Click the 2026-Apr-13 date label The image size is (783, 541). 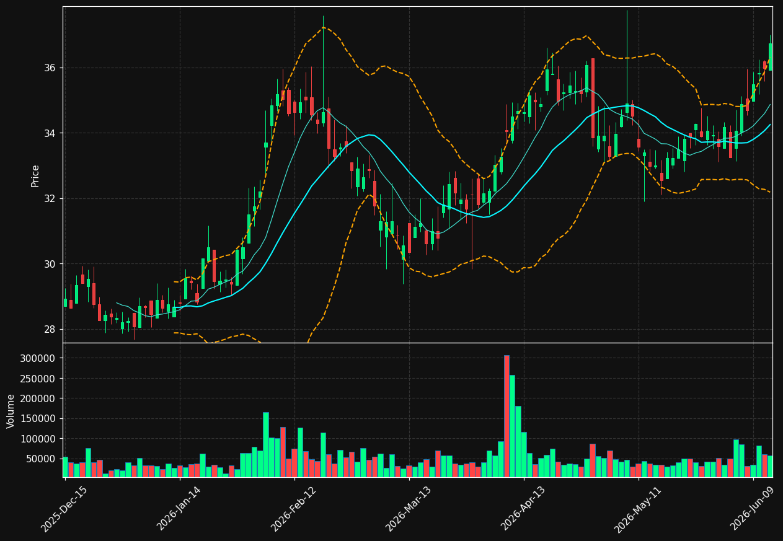click(x=523, y=509)
